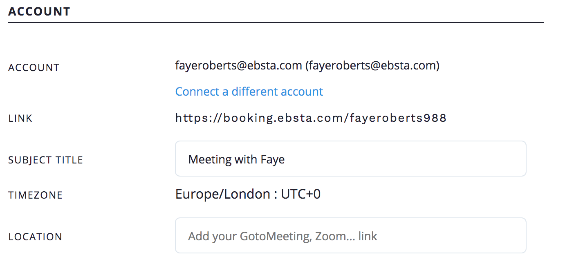Click the 'UTC+0' offset text

[x=300, y=194]
